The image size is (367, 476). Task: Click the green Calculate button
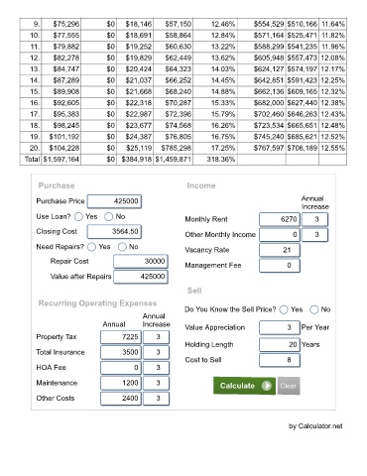244,386
